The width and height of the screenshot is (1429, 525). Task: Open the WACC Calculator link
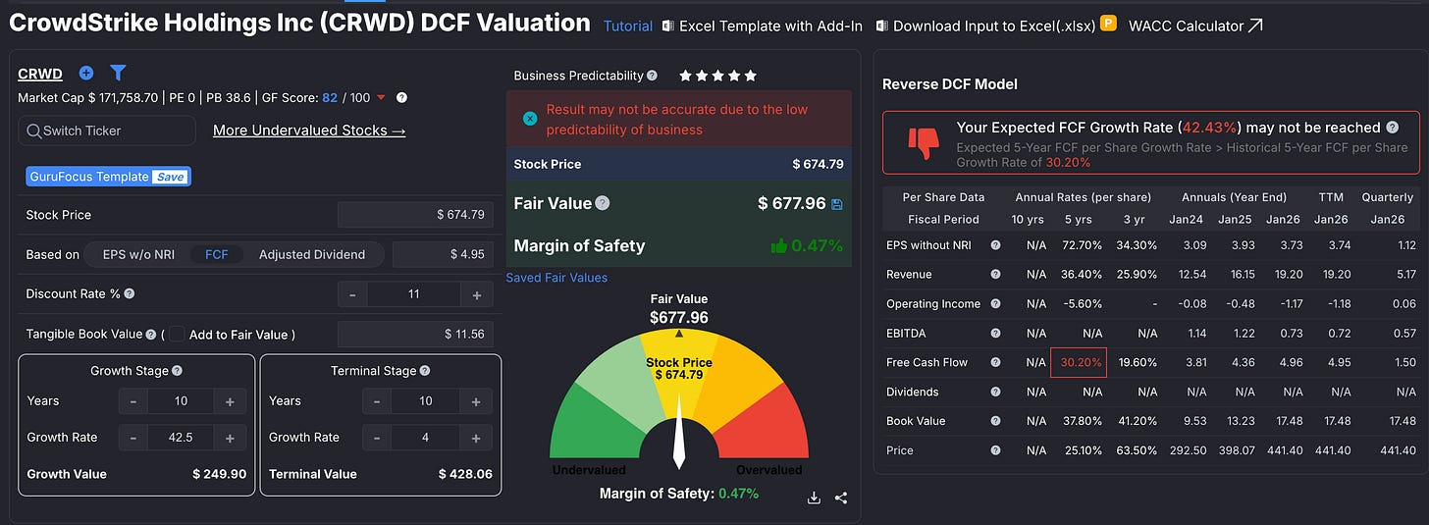(1195, 26)
